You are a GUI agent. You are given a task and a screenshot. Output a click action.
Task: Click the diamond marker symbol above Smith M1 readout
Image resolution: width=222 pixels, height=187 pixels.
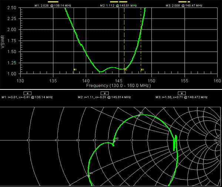[x=27, y=93]
